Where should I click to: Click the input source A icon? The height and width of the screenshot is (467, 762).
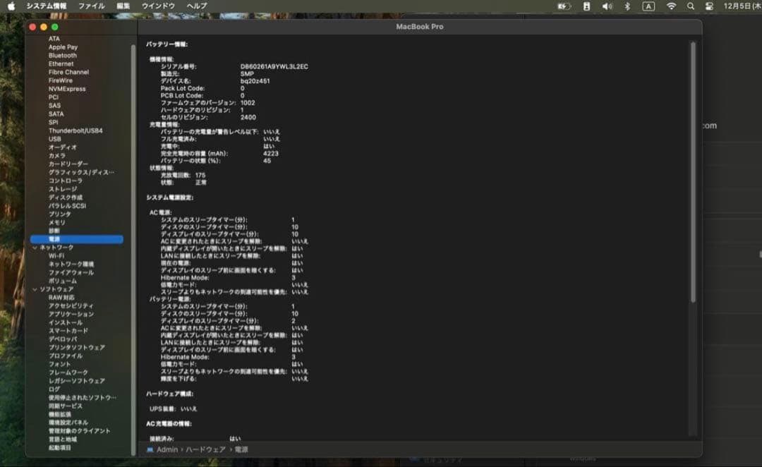[x=648, y=6]
